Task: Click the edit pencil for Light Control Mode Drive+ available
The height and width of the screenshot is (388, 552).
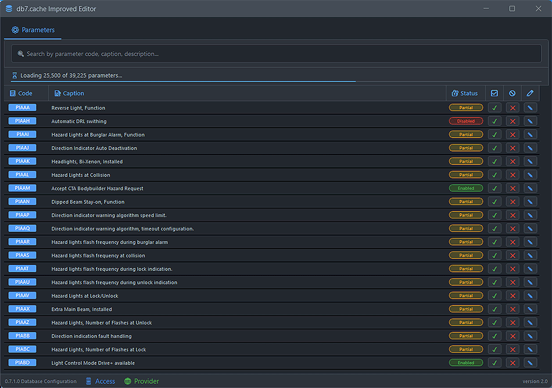Action: point(530,363)
